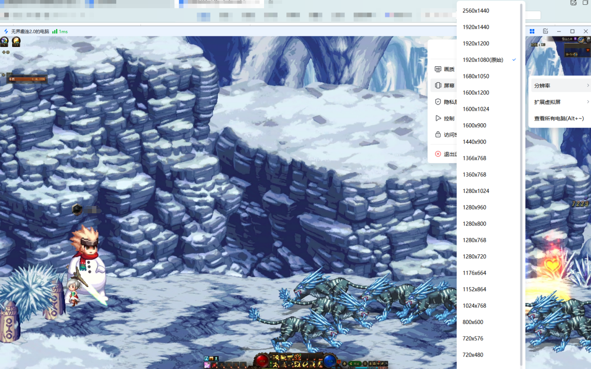Click the lock access password icon

pyautogui.click(x=438, y=135)
